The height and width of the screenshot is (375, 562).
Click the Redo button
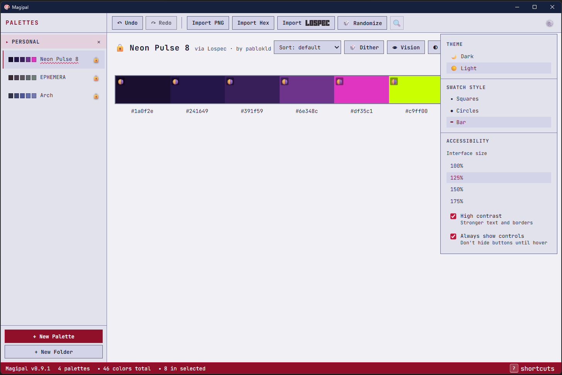pyautogui.click(x=161, y=23)
